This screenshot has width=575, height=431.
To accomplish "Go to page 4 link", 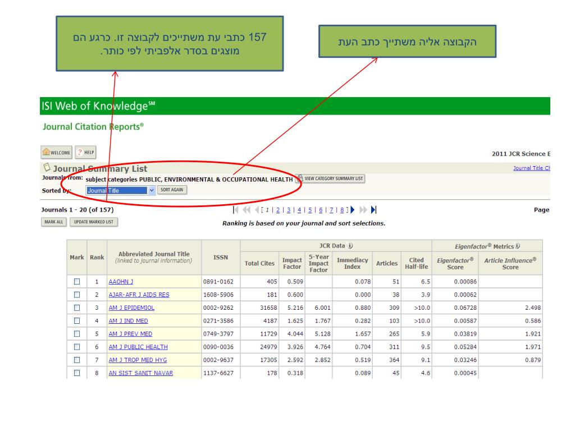I will pos(299,210).
